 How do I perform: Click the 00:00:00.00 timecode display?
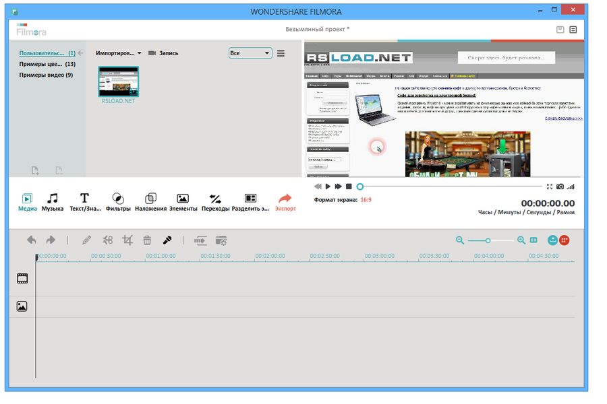pos(548,203)
